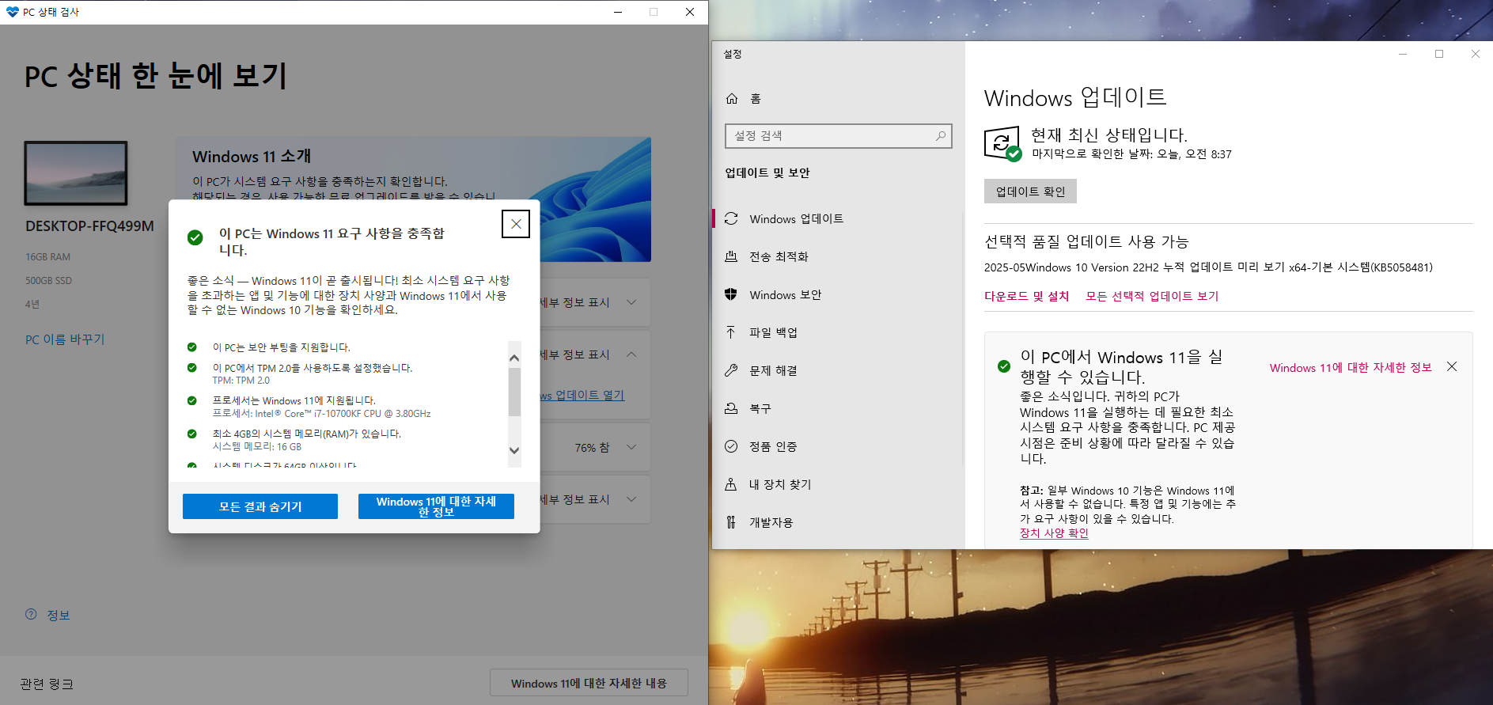1493x705 pixels.
Task: Select 정품 인증 menu item
Action: pos(838,446)
